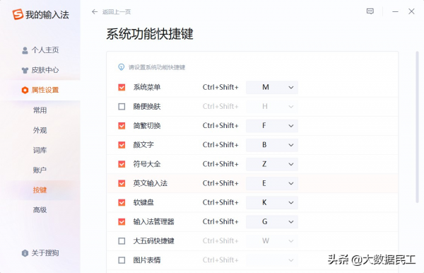
Task: Click the 我的输入法 title text
Action: 47,15
